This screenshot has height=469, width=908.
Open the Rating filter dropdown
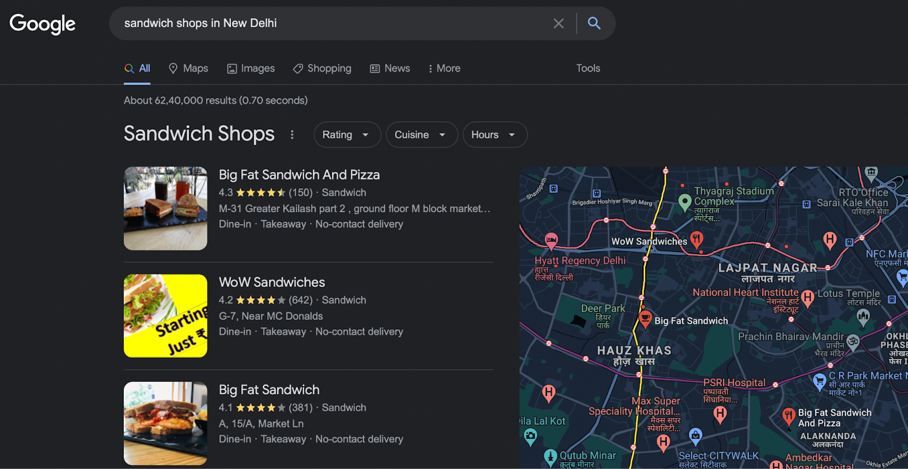pyautogui.click(x=347, y=134)
